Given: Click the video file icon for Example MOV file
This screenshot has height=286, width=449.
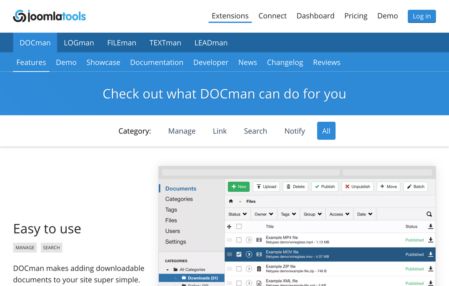Looking at the screenshot, I should pos(259,254).
